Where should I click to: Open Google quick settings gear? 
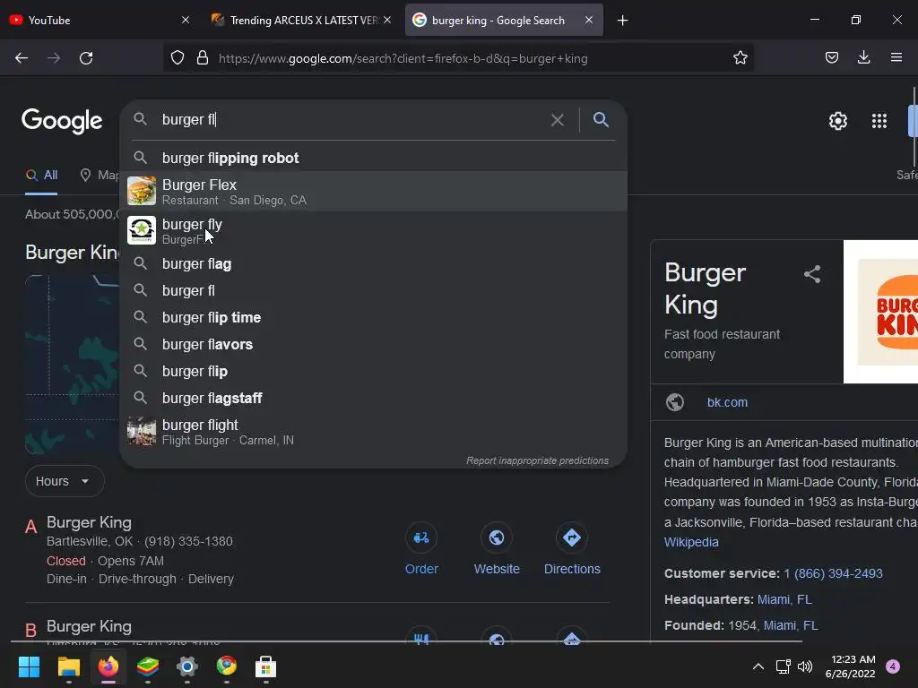(838, 121)
